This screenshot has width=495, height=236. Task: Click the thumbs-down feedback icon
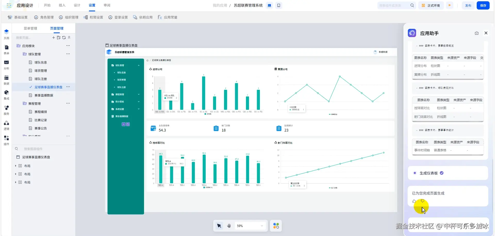tap(422, 201)
